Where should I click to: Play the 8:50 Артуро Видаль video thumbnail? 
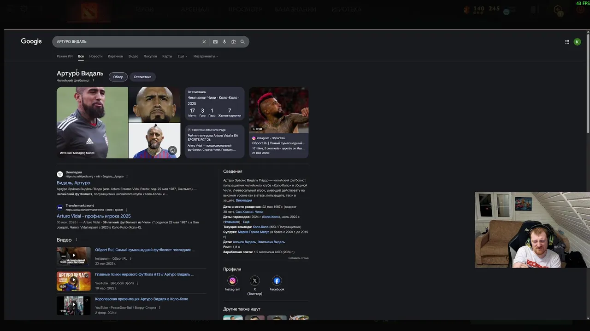(x=74, y=281)
